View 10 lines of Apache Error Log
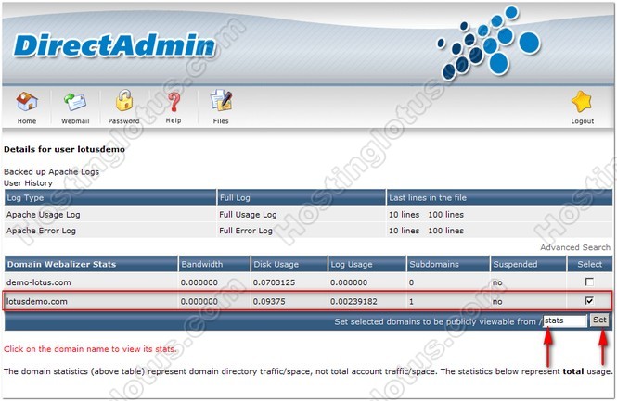This screenshot has width=617, height=401. (x=405, y=231)
